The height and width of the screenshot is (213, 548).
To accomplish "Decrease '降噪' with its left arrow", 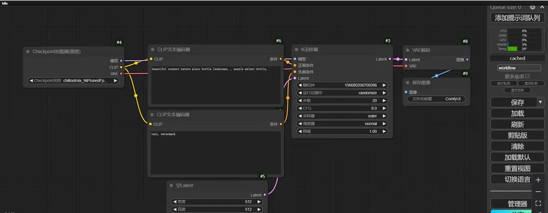I will click(x=300, y=132).
